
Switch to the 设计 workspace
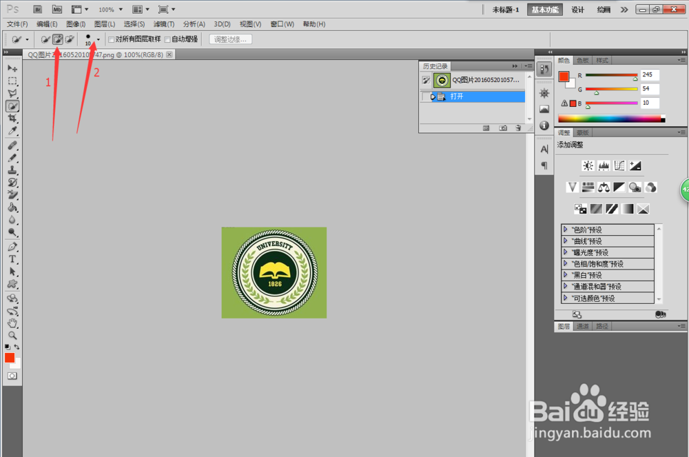point(577,9)
